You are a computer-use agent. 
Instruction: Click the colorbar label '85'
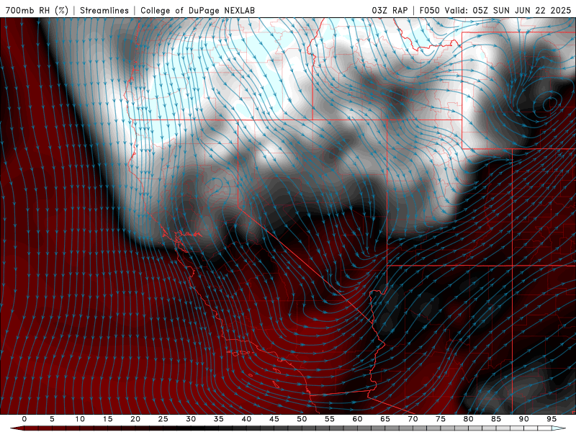click(x=496, y=419)
